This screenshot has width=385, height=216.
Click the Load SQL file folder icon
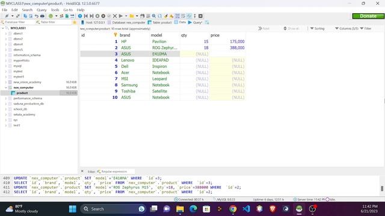click(x=132, y=16)
